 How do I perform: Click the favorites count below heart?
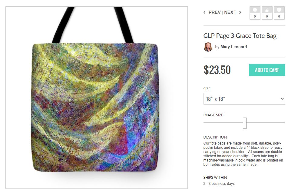(x=279, y=16)
